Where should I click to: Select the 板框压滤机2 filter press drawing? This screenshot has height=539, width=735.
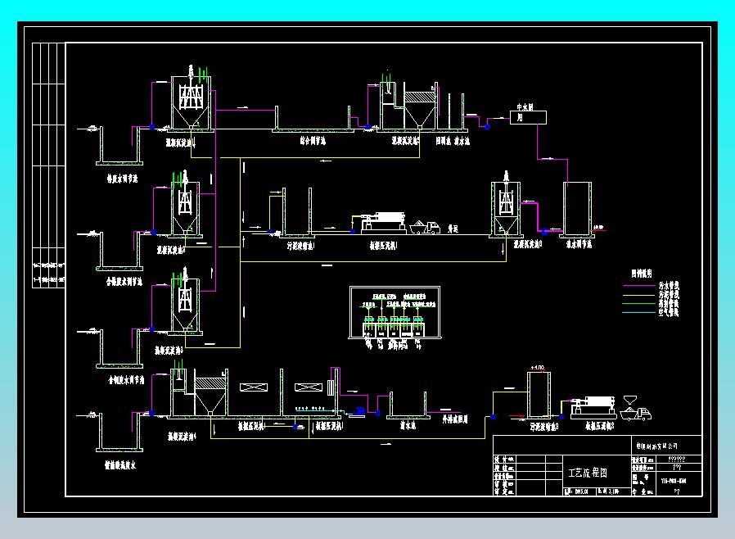(x=593, y=408)
